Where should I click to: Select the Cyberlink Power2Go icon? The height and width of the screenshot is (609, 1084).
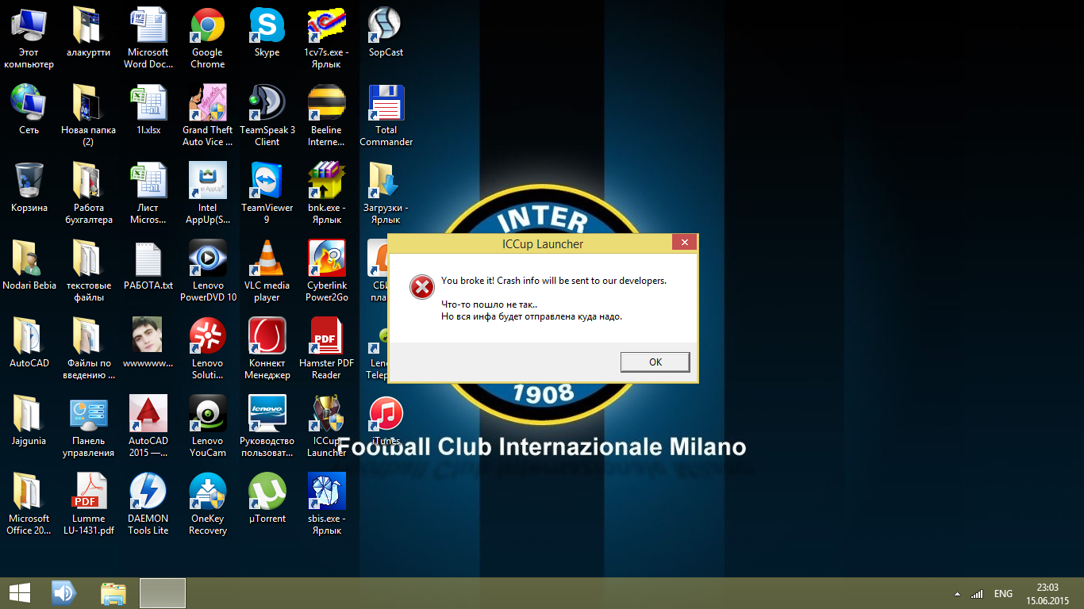[326, 271]
